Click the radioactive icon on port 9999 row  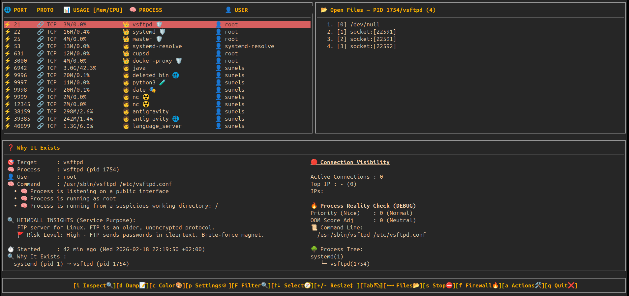(146, 97)
